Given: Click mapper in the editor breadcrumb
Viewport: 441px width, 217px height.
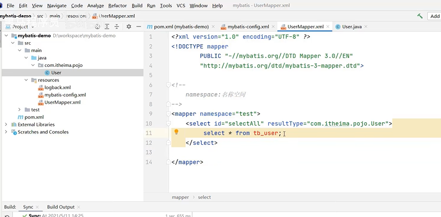Looking at the screenshot, I should point(180,197).
